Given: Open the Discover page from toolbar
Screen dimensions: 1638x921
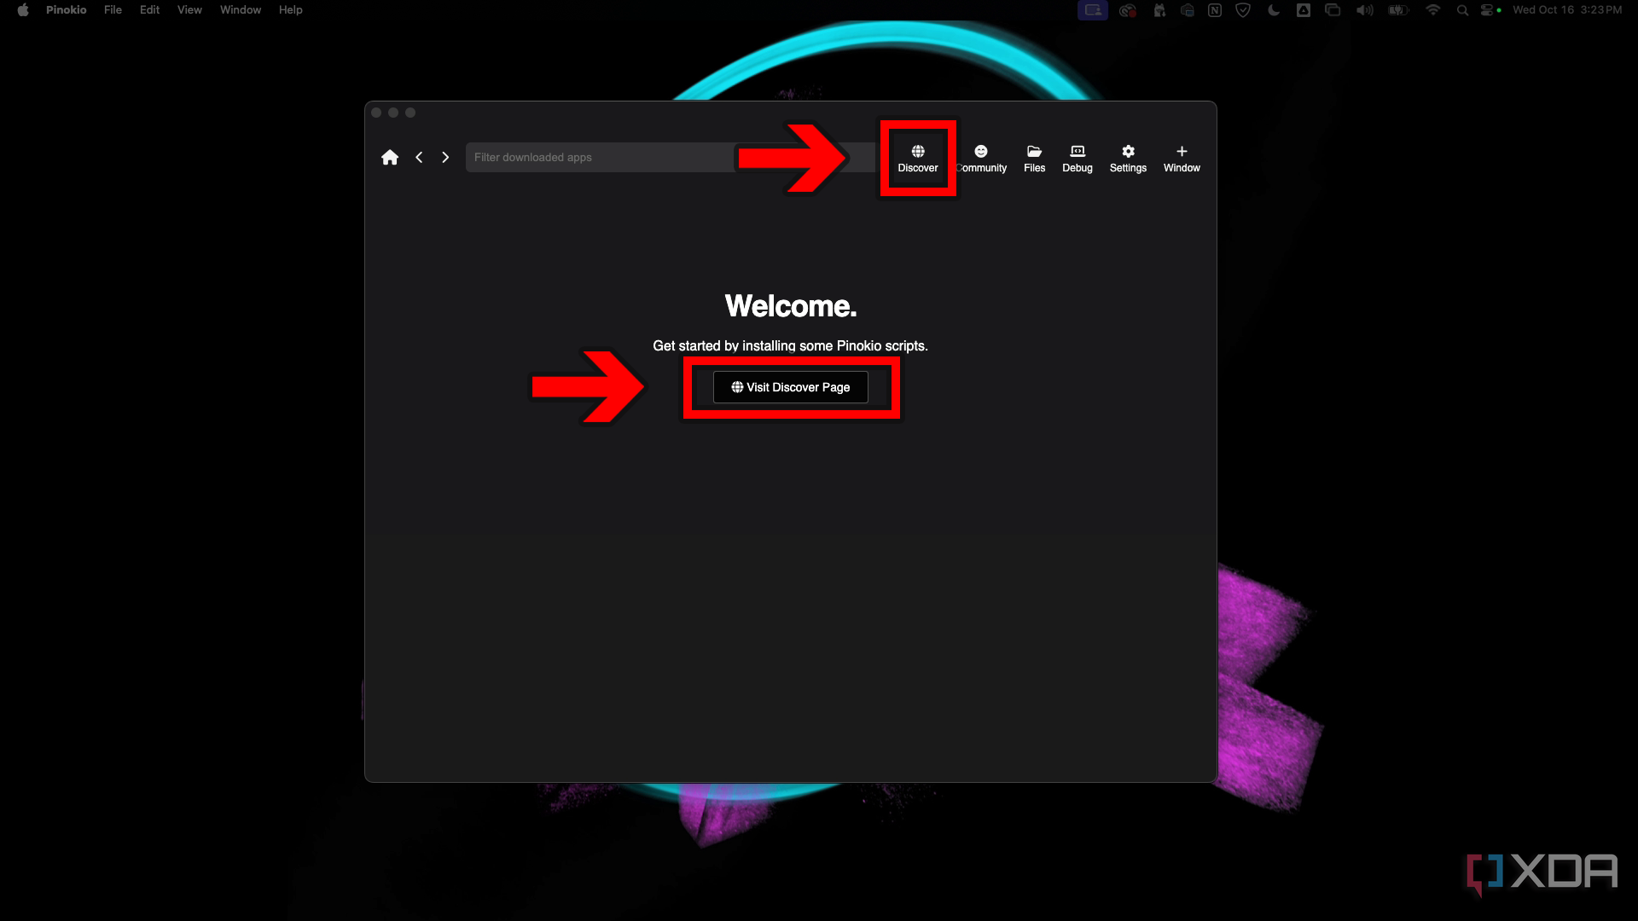Looking at the screenshot, I should tap(918, 159).
